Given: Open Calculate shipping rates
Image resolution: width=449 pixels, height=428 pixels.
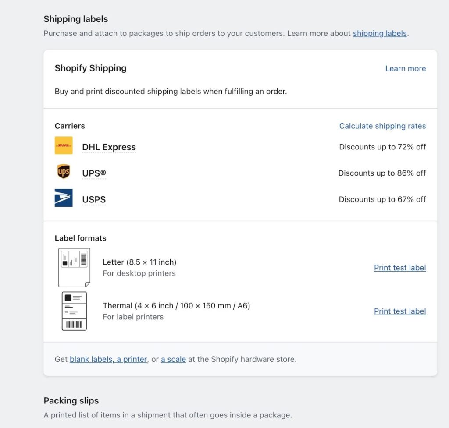Looking at the screenshot, I should click(382, 126).
